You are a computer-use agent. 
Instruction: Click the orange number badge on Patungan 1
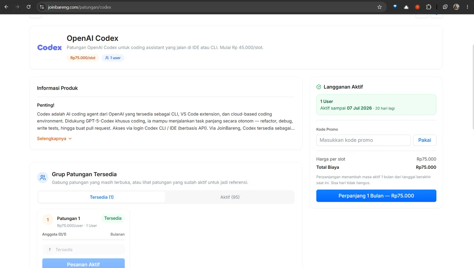(x=48, y=220)
